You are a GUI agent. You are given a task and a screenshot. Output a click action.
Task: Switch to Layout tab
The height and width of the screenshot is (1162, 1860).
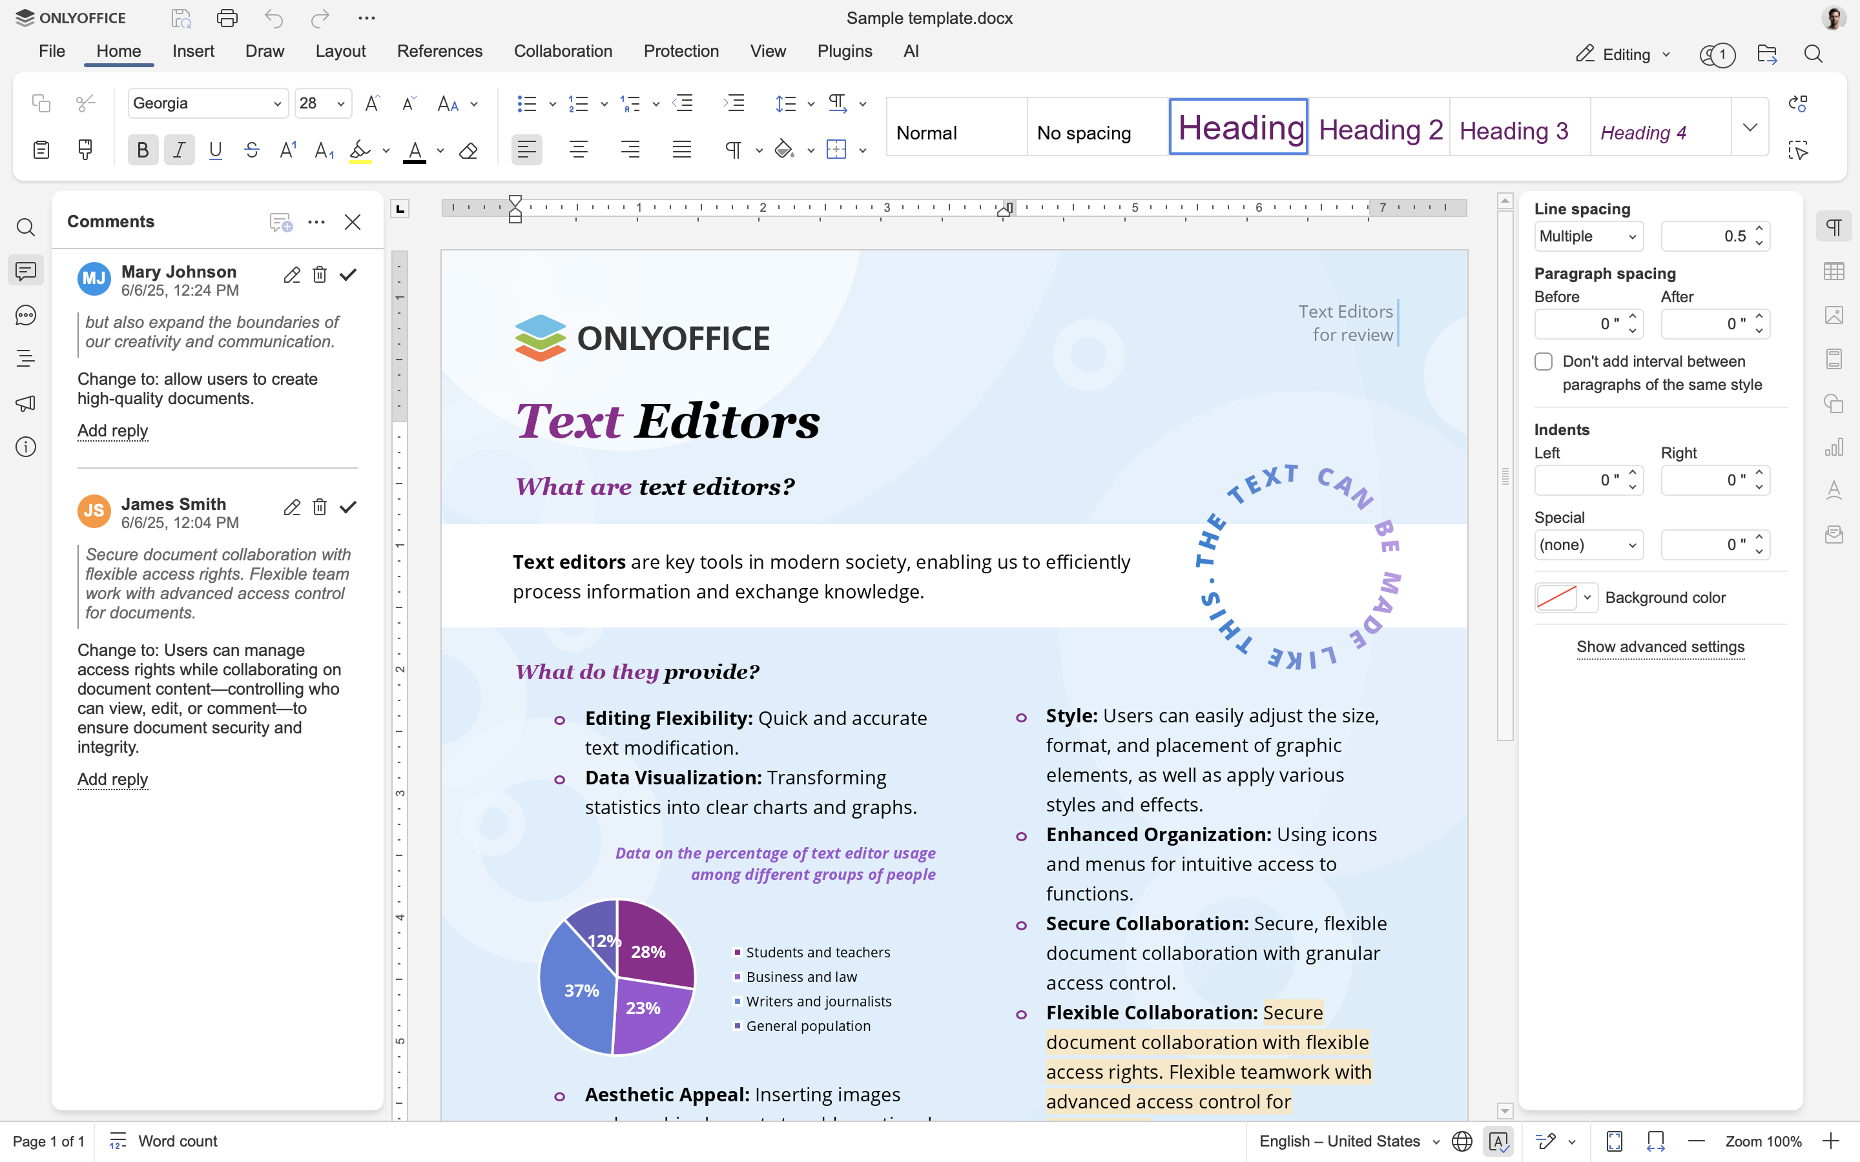pos(340,51)
